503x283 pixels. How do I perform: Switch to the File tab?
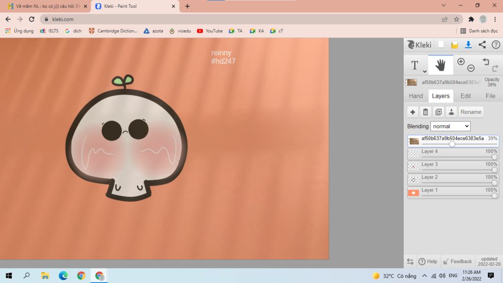[490, 96]
